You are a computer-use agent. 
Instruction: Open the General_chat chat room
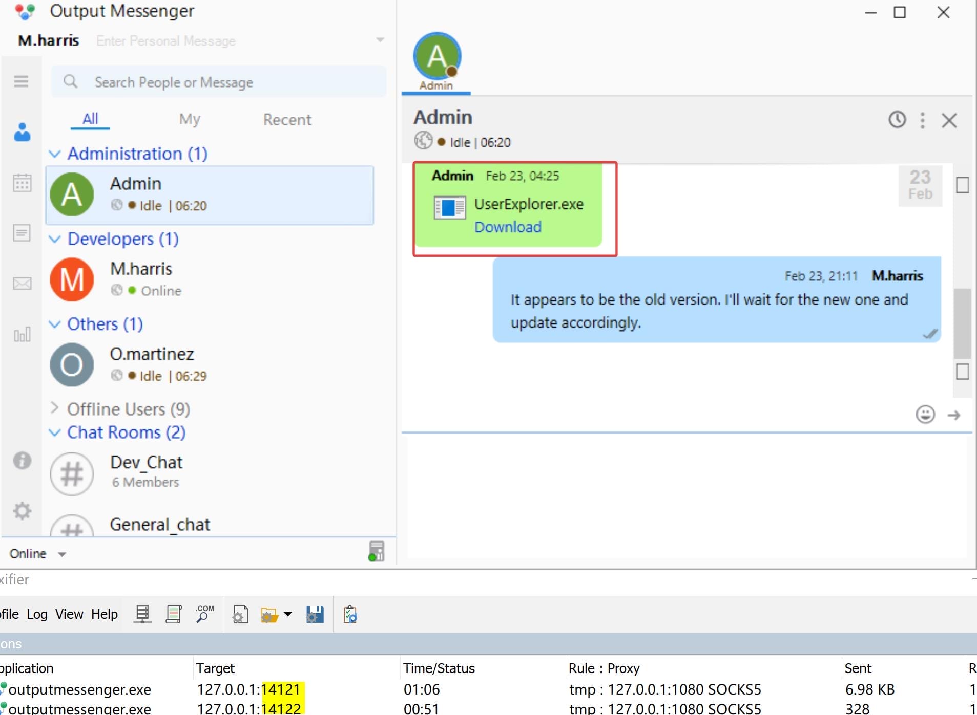point(210,524)
